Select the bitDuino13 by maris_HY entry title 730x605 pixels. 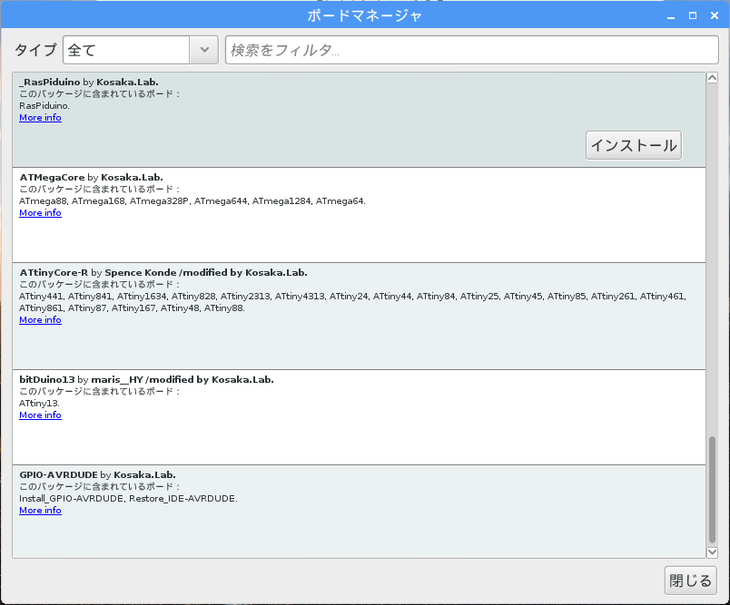(147, 380)
